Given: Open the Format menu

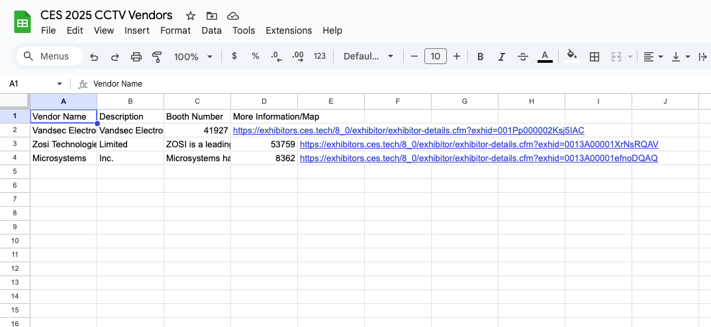Looking at the screenshot, I should 175,30.
